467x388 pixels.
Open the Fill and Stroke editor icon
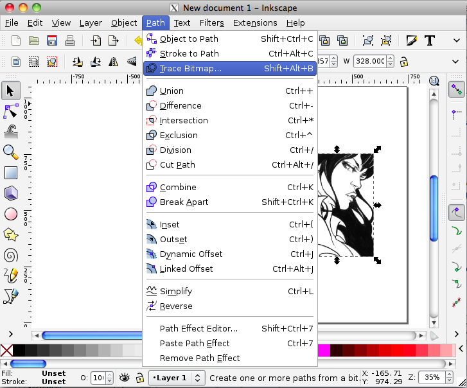click(411, 40)
